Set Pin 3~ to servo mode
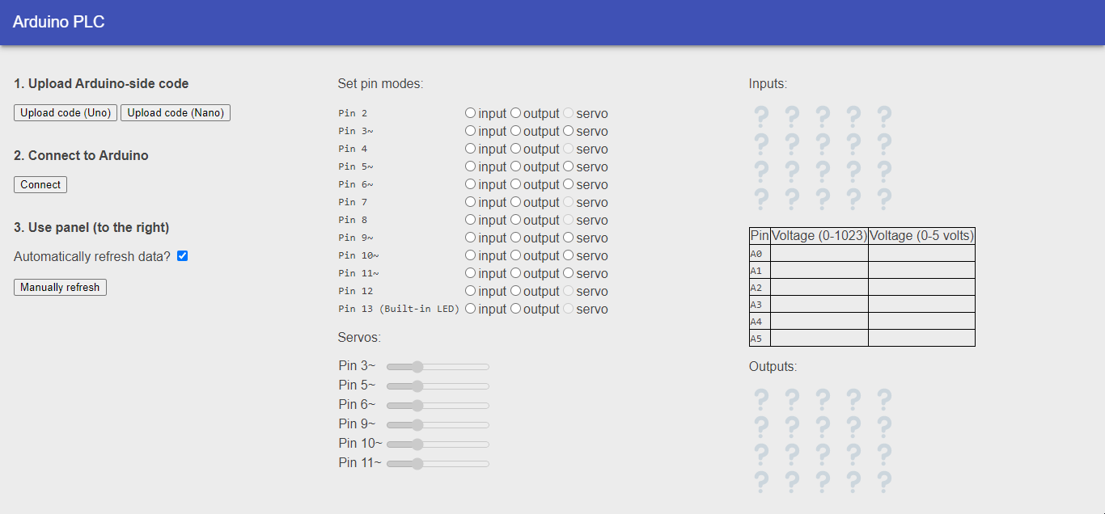The width and height of the screenshot is (1105, 514). click(568, 131)
